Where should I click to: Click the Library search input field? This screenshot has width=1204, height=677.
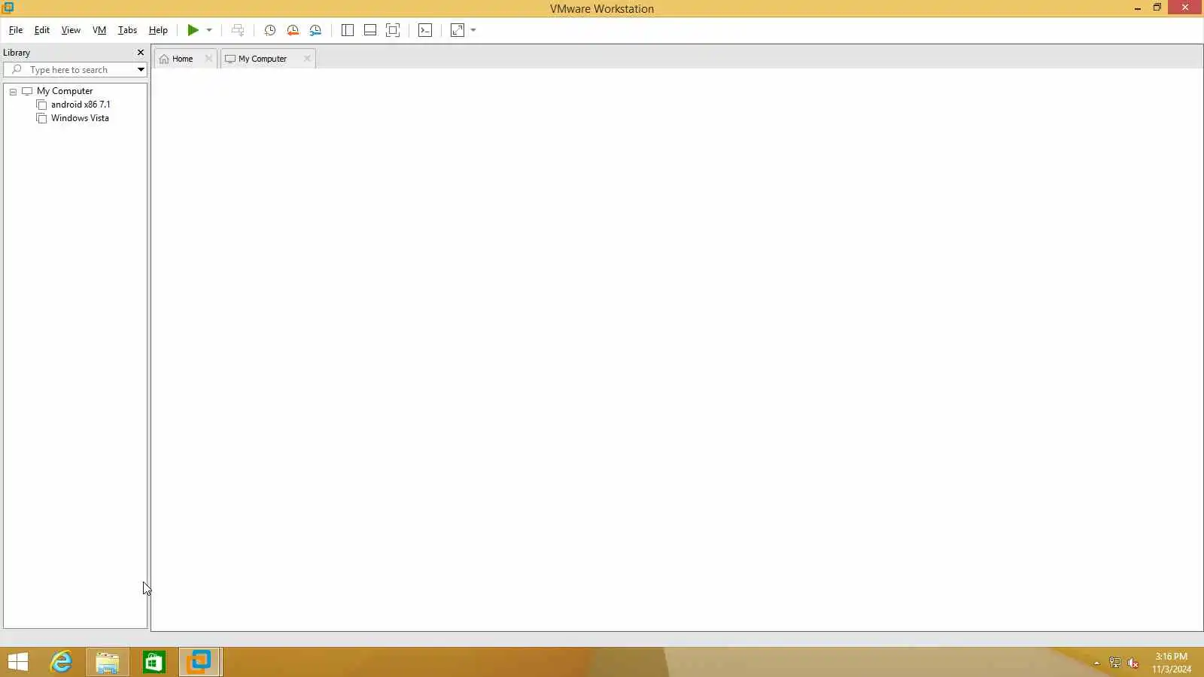70,70
